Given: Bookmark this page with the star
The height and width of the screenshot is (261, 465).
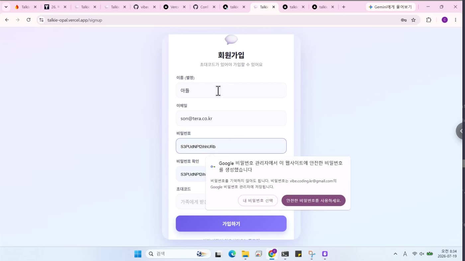Looking at the screenshot, I should [414, 20].
